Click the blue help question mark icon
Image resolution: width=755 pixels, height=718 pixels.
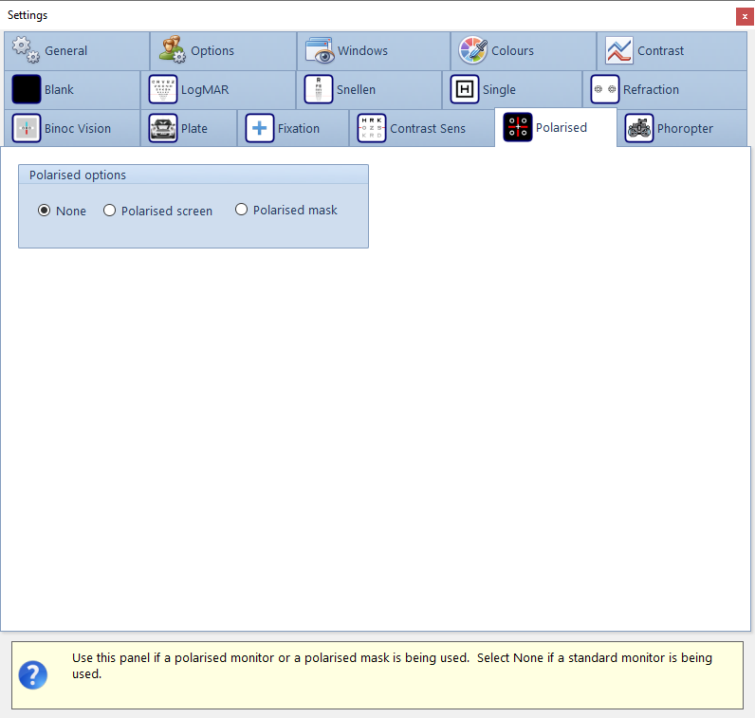33,674
